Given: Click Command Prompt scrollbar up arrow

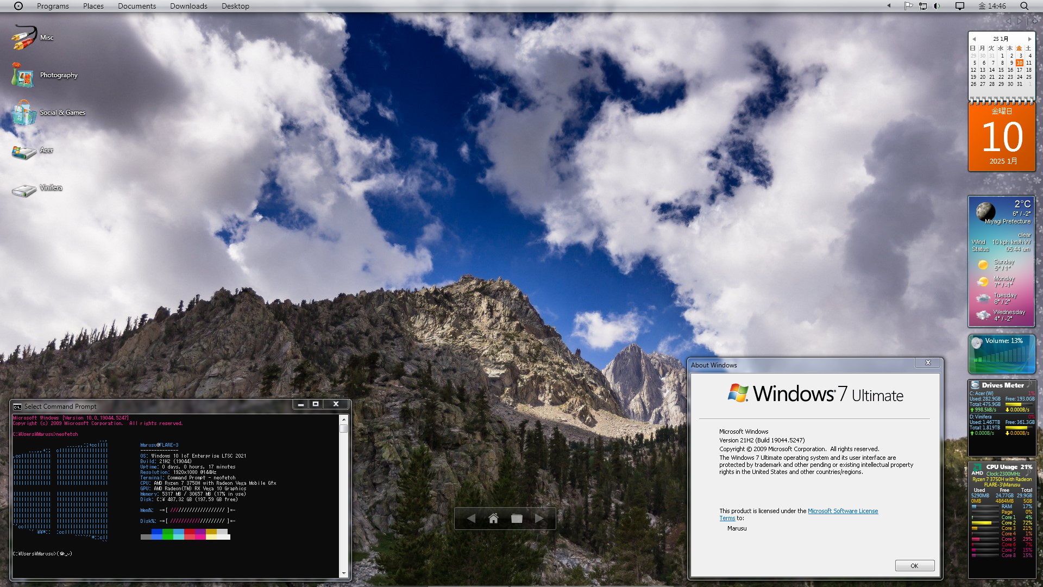Looking at the screenshot, I should [x=343, y=419].
